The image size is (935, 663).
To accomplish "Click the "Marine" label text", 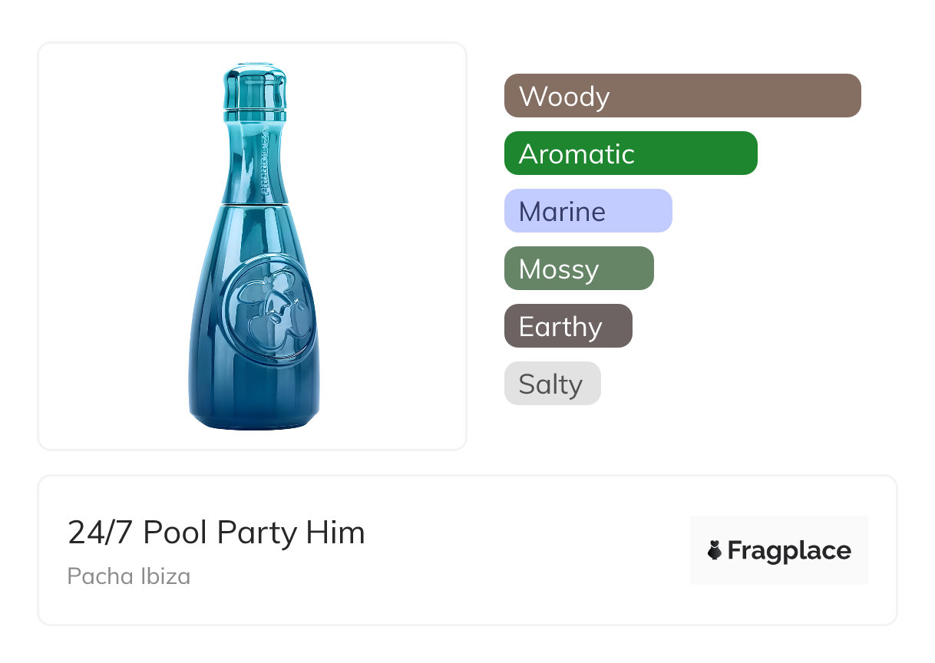I will tap(562, 211).
